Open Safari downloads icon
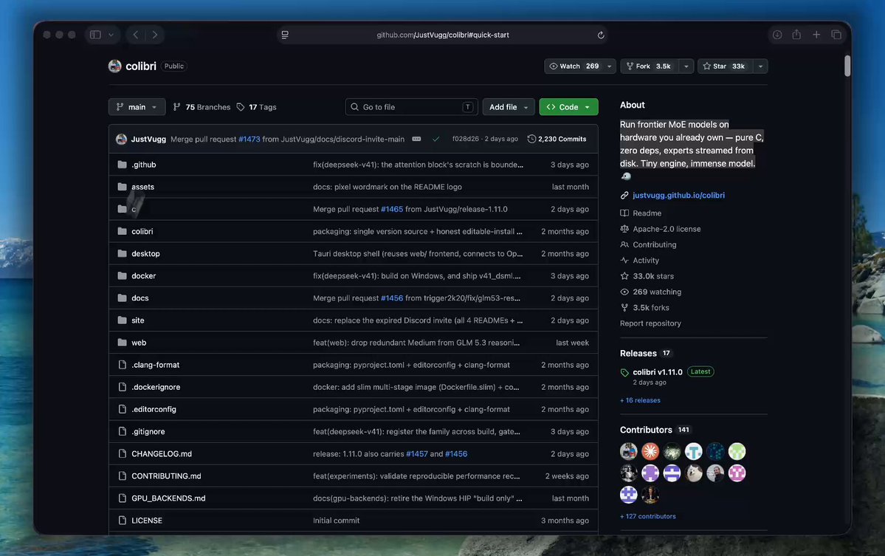Screen dimensions: 885x556 click(x=777, y=35)
